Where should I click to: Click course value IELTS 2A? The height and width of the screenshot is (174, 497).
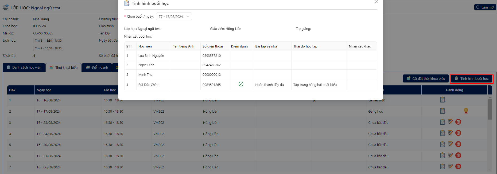point(40,26)
